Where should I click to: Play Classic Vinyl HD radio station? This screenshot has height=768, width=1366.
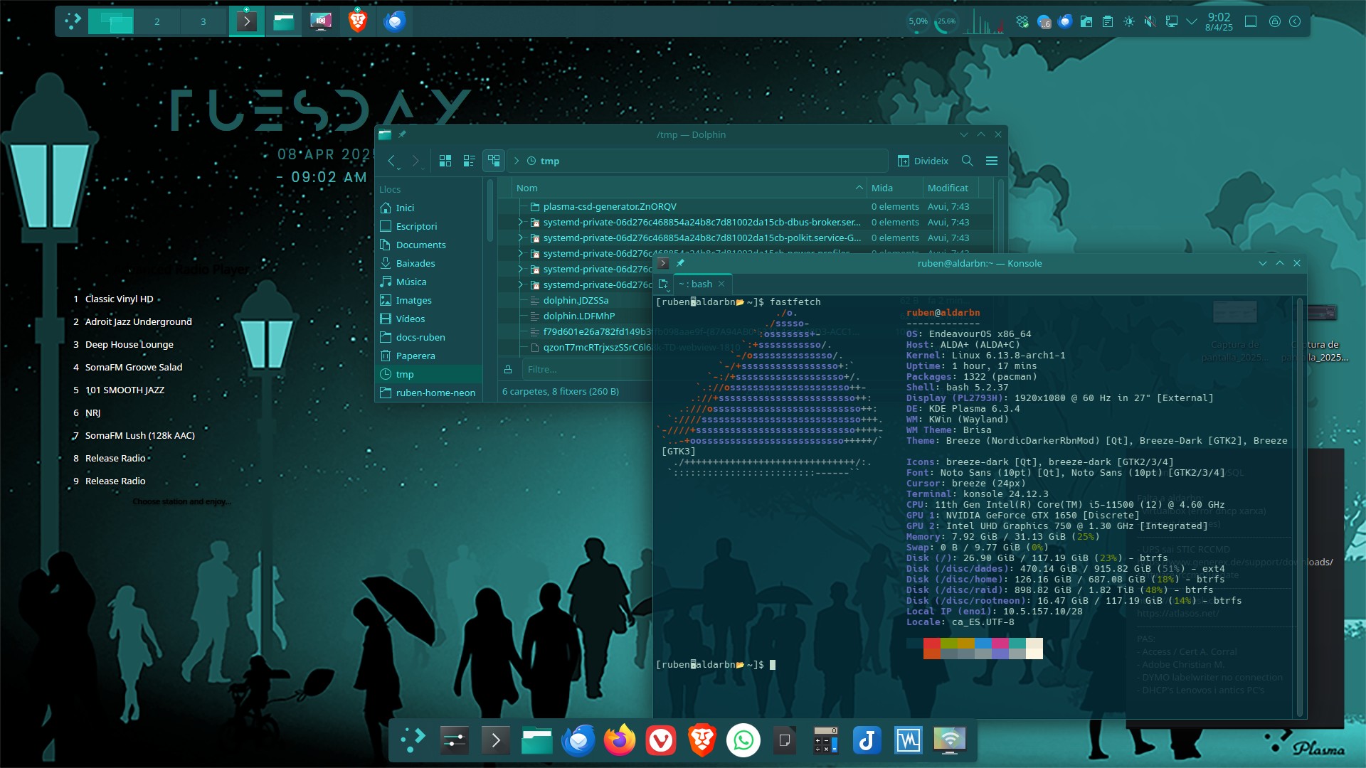click(119, 299)
